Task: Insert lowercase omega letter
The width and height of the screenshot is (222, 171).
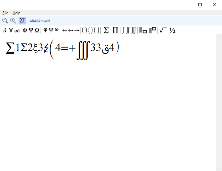Action: (57, 30)
